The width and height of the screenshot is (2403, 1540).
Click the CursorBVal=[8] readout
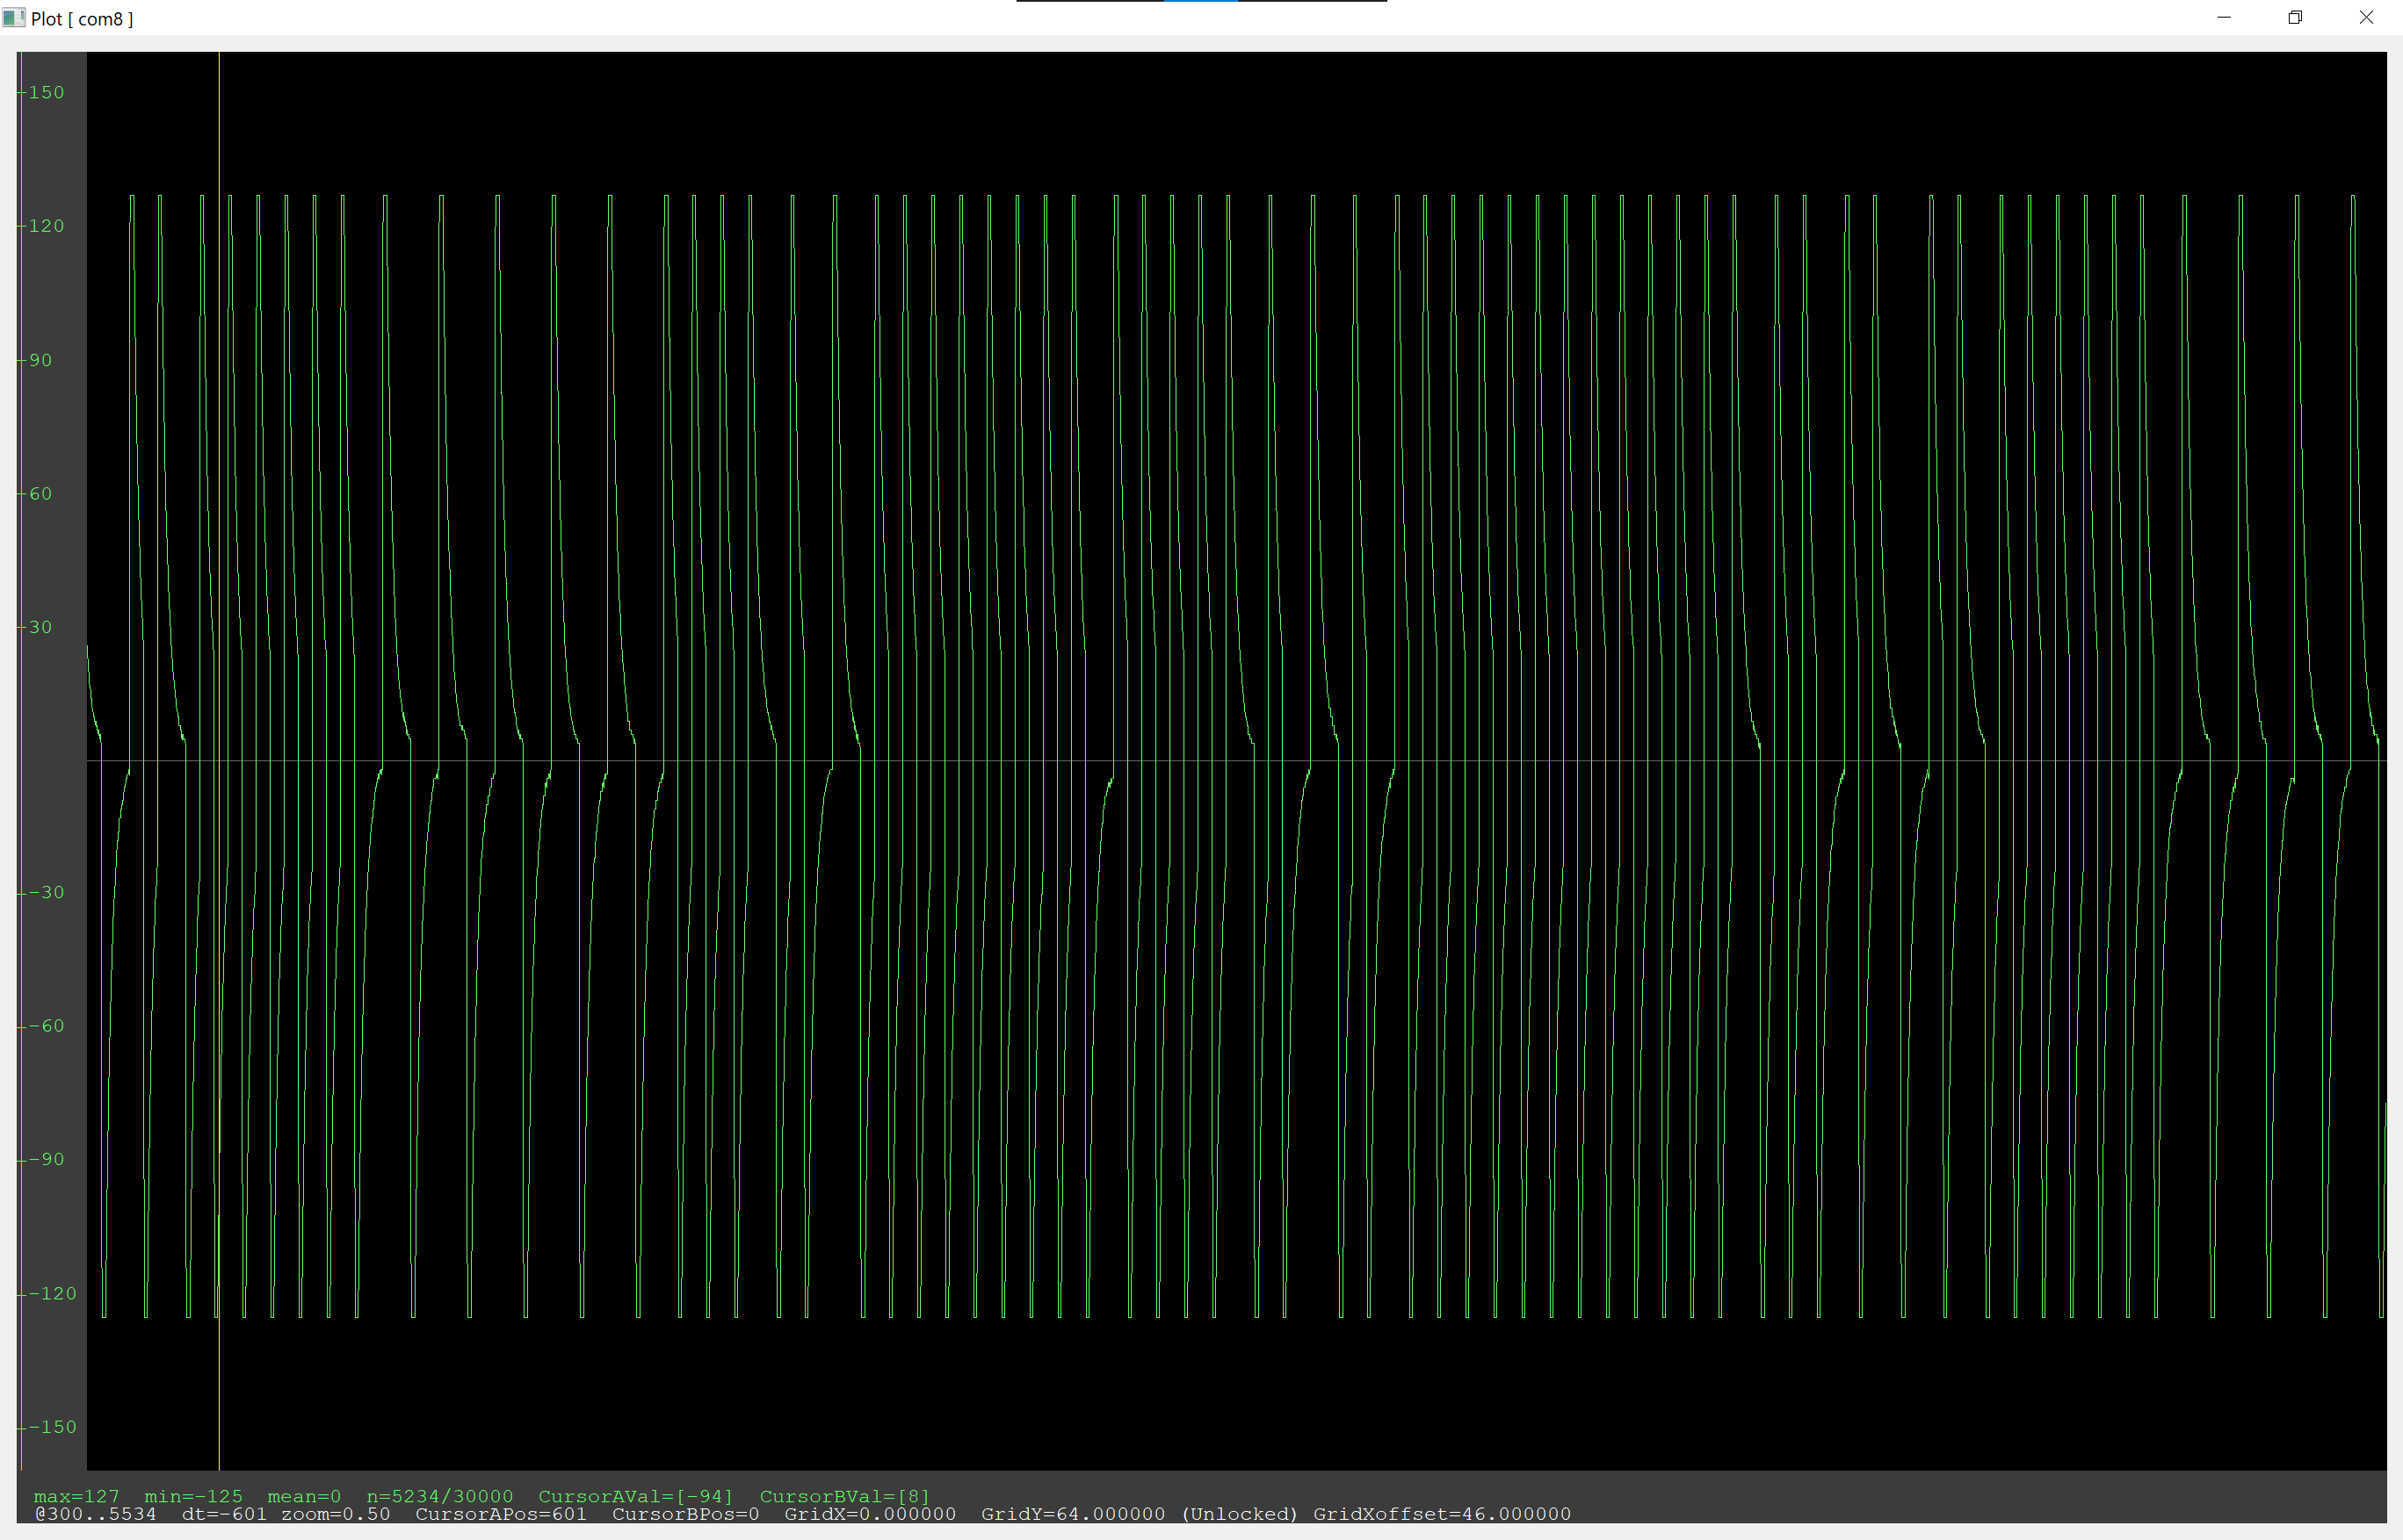tap(844, 1496)
